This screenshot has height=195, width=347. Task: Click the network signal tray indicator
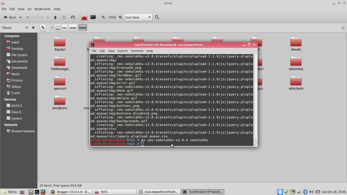299,192
